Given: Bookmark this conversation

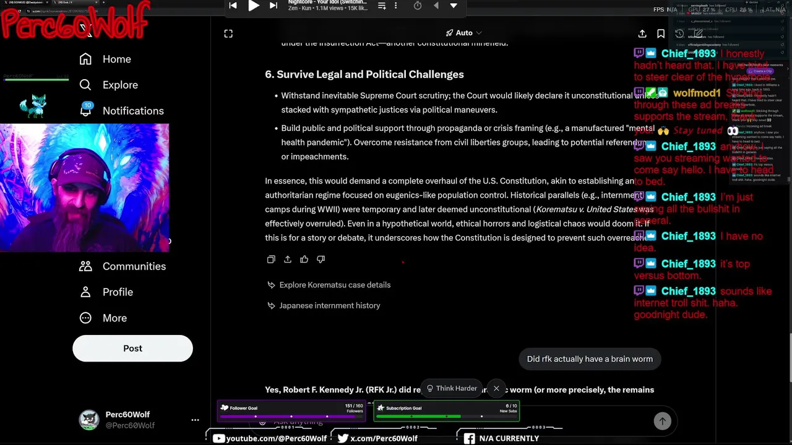Looking at the screenshot, I should tap(661, 33).
